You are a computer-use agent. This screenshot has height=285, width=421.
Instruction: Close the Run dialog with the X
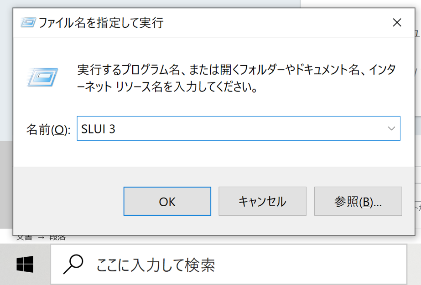click(x=396, y=21)
